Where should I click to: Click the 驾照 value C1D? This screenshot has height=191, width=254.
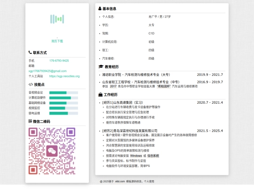pyautogui.click(x=151, y=33)
